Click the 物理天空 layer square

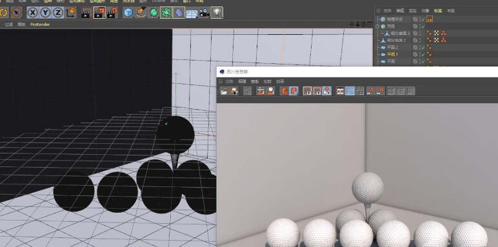click(x=415, y=19)
